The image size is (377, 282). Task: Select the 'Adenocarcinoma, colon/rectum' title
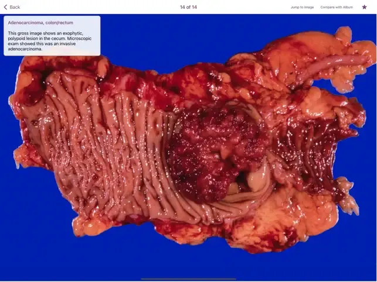(40, 23)
